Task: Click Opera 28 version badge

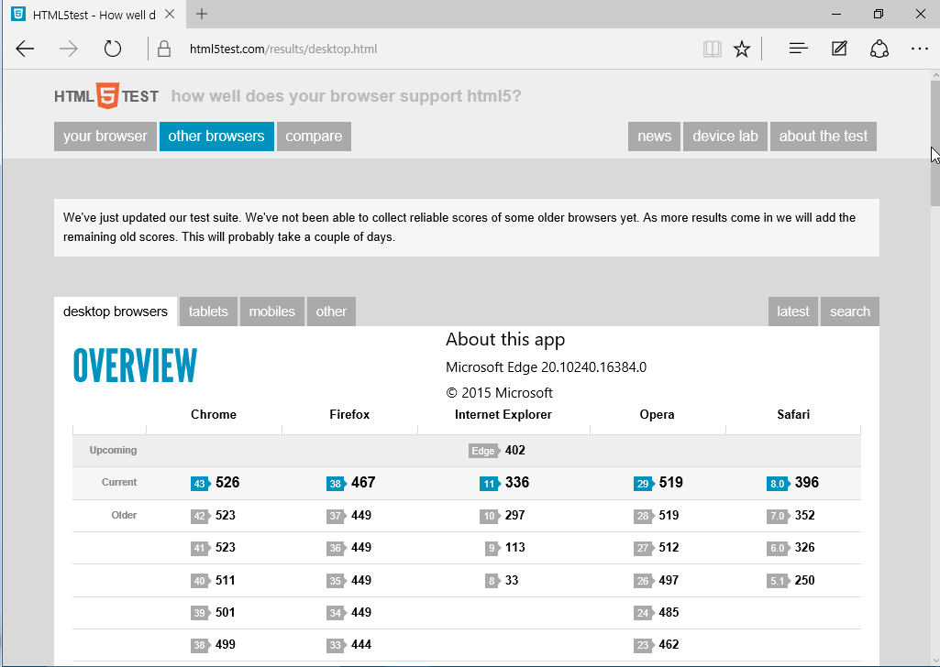Action: [x=643, y=516]
